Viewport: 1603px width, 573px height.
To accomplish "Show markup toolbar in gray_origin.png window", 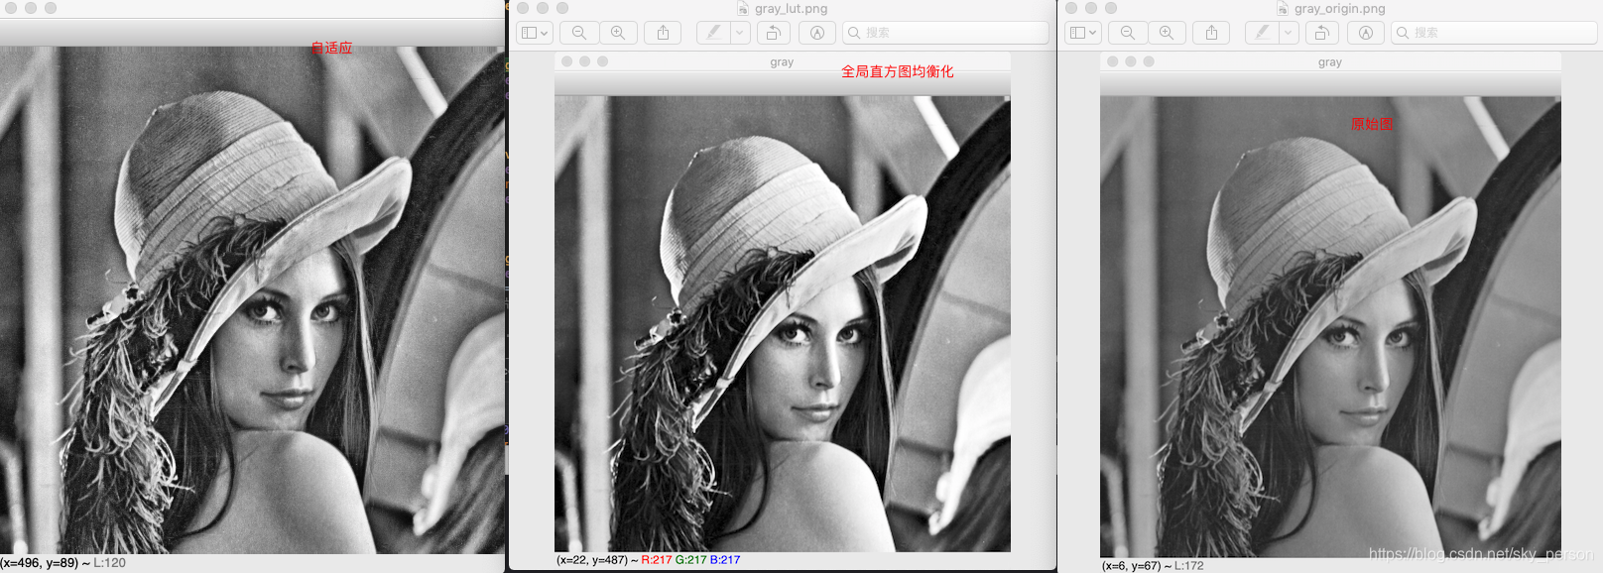I will [1366, 33].
